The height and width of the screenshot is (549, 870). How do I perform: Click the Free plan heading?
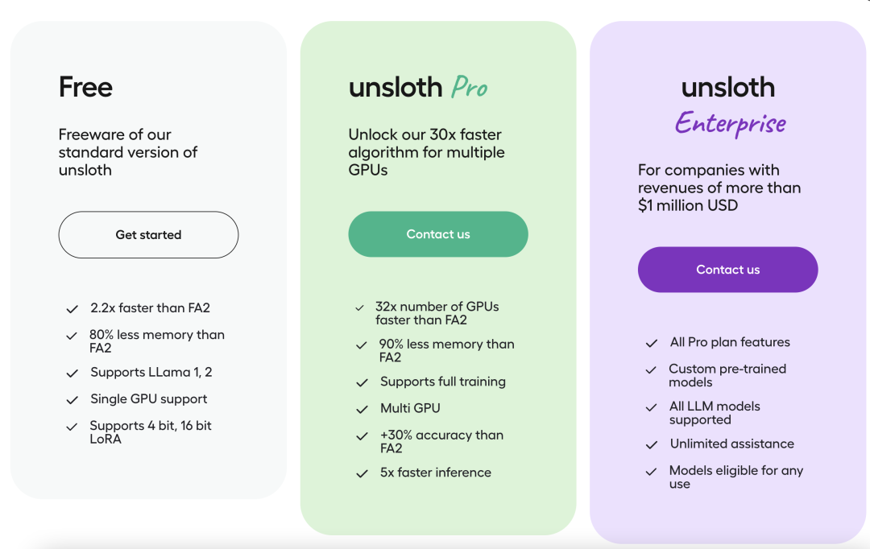click(85, 87)
